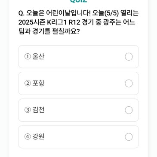
Task: Tap the circled number ③ icon
Action: (x=28, y=110)
